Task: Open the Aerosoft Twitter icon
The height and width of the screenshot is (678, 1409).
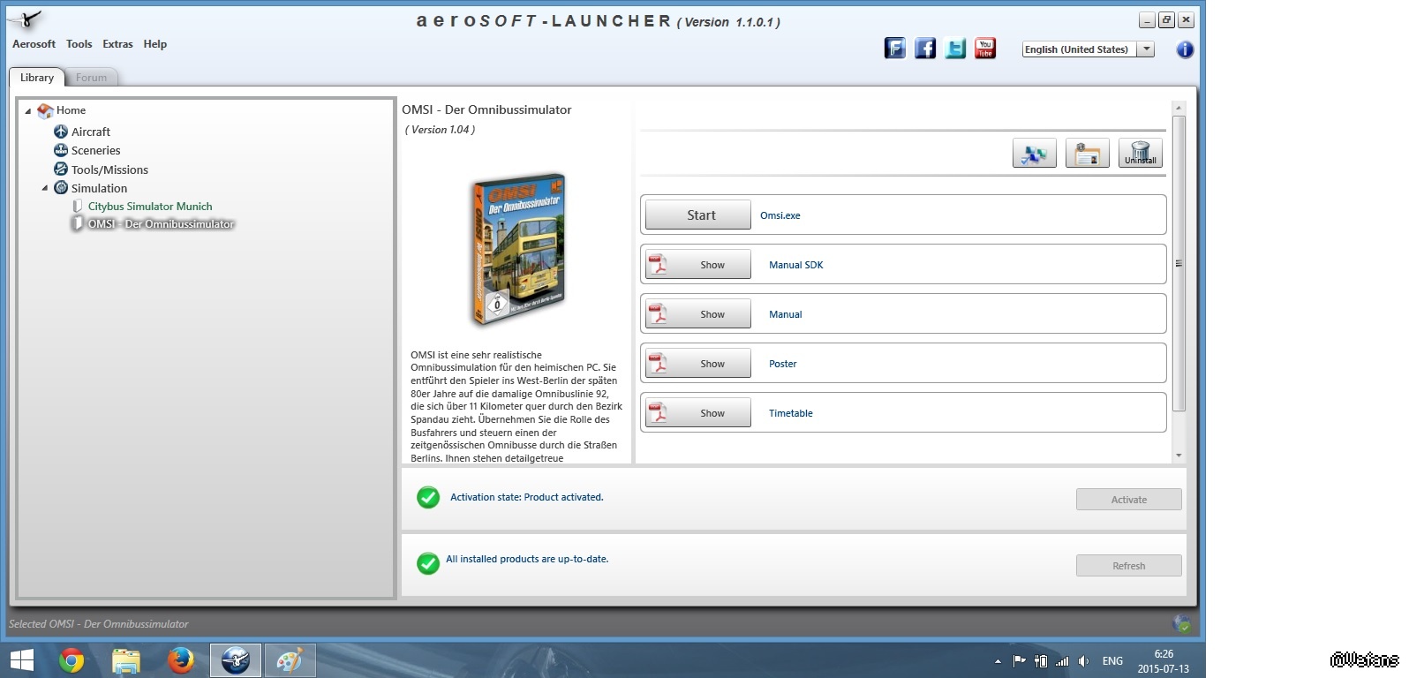Action: (x=955, y=49)
